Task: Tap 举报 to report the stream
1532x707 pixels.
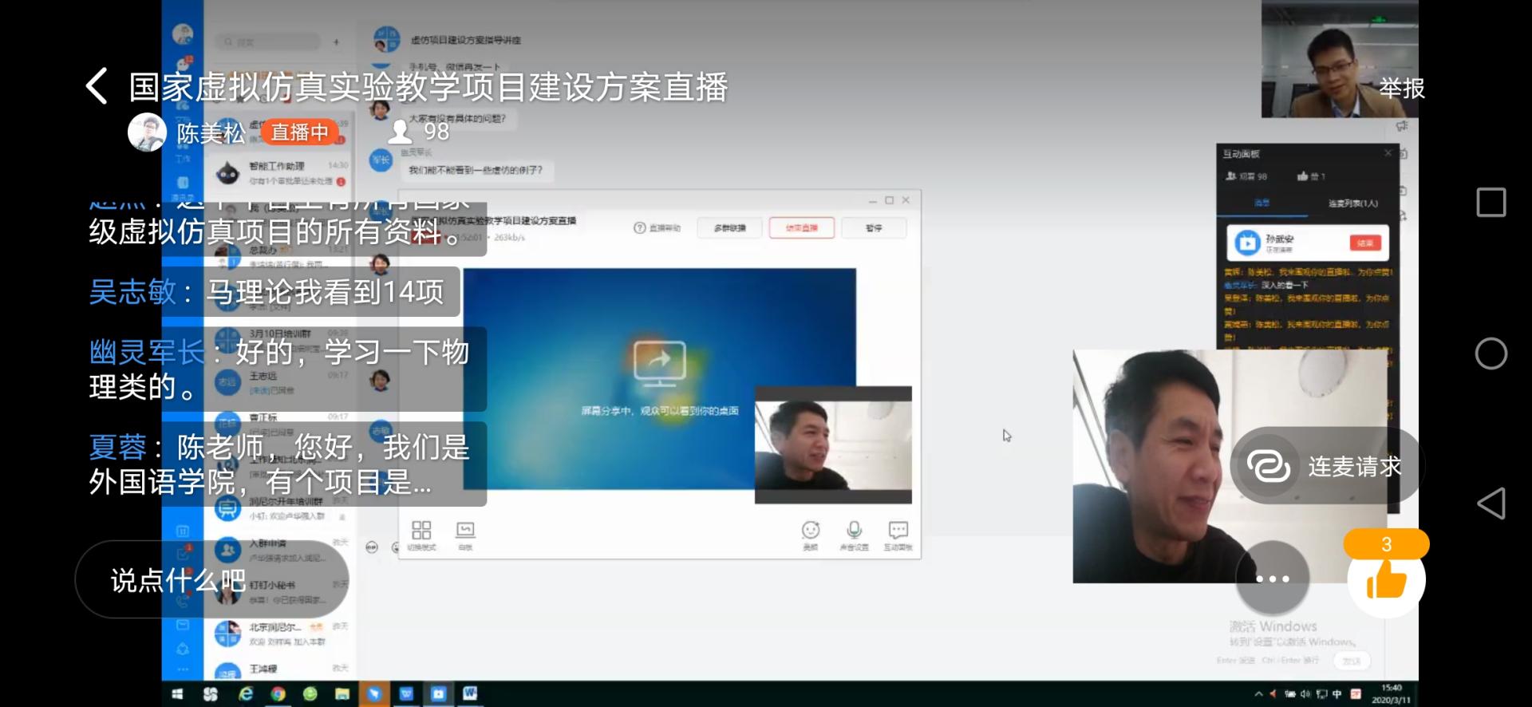Action: (x=1401, y=88)
